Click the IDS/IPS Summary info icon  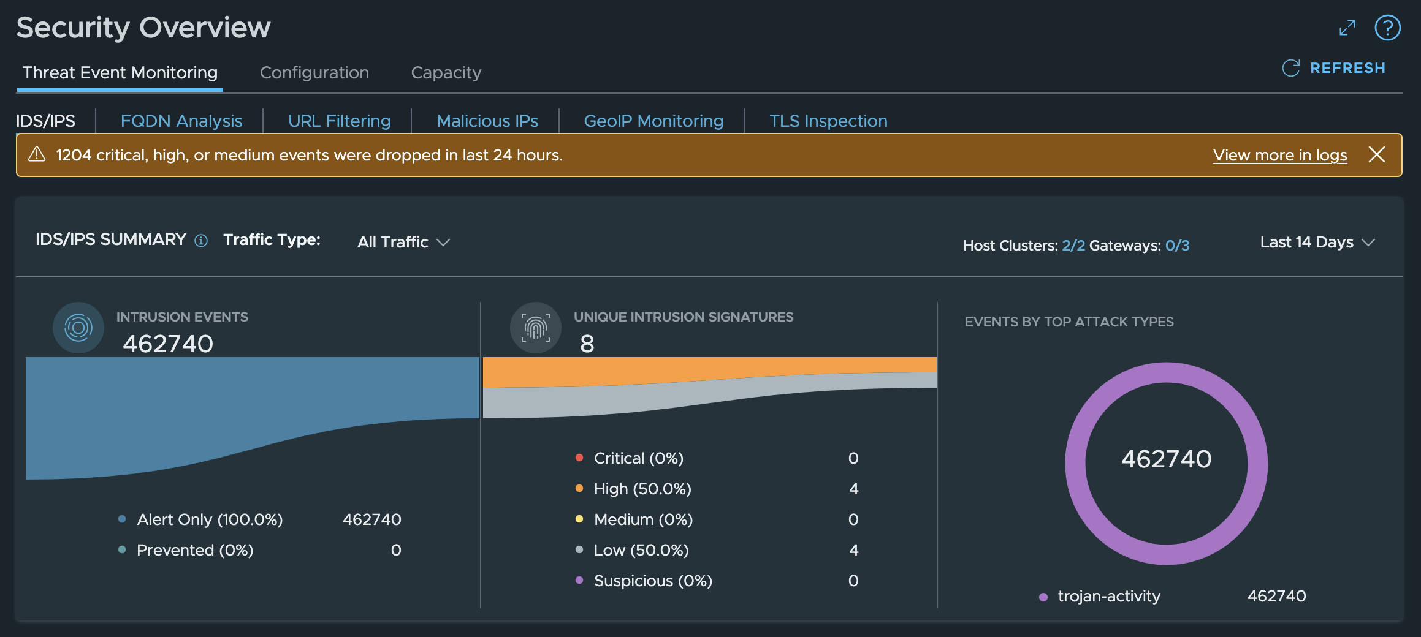coord(201,241)
